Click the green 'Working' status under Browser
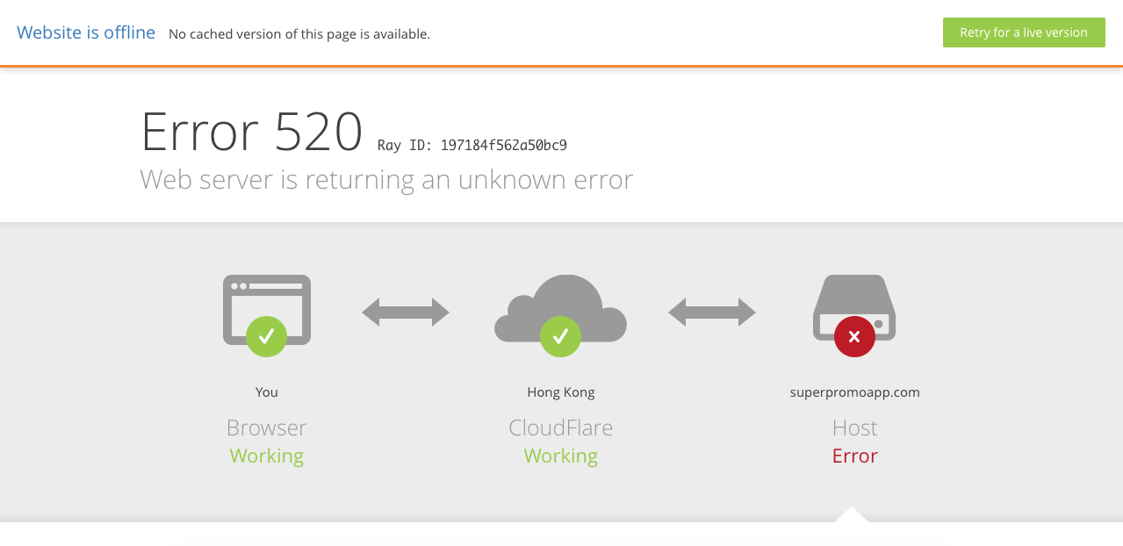The image size is (1123, 546). pyautogui.click(x=267, y=456)
